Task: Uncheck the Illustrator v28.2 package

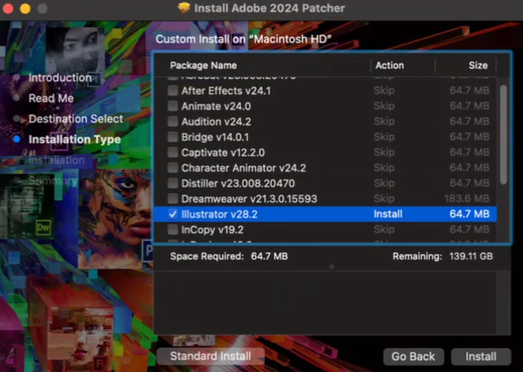Action: click(x=173, y=214)
